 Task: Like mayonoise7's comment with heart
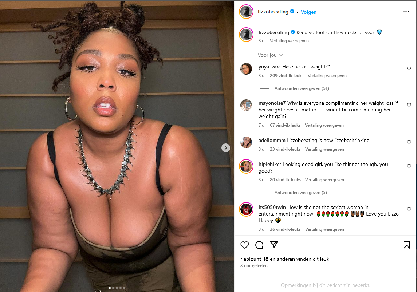[x=409, y=105]
